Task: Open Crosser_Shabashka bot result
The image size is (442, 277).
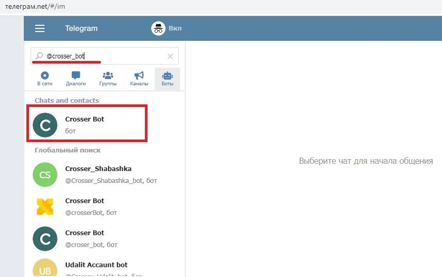Action: pyautogui.click(x=105, y=175)
